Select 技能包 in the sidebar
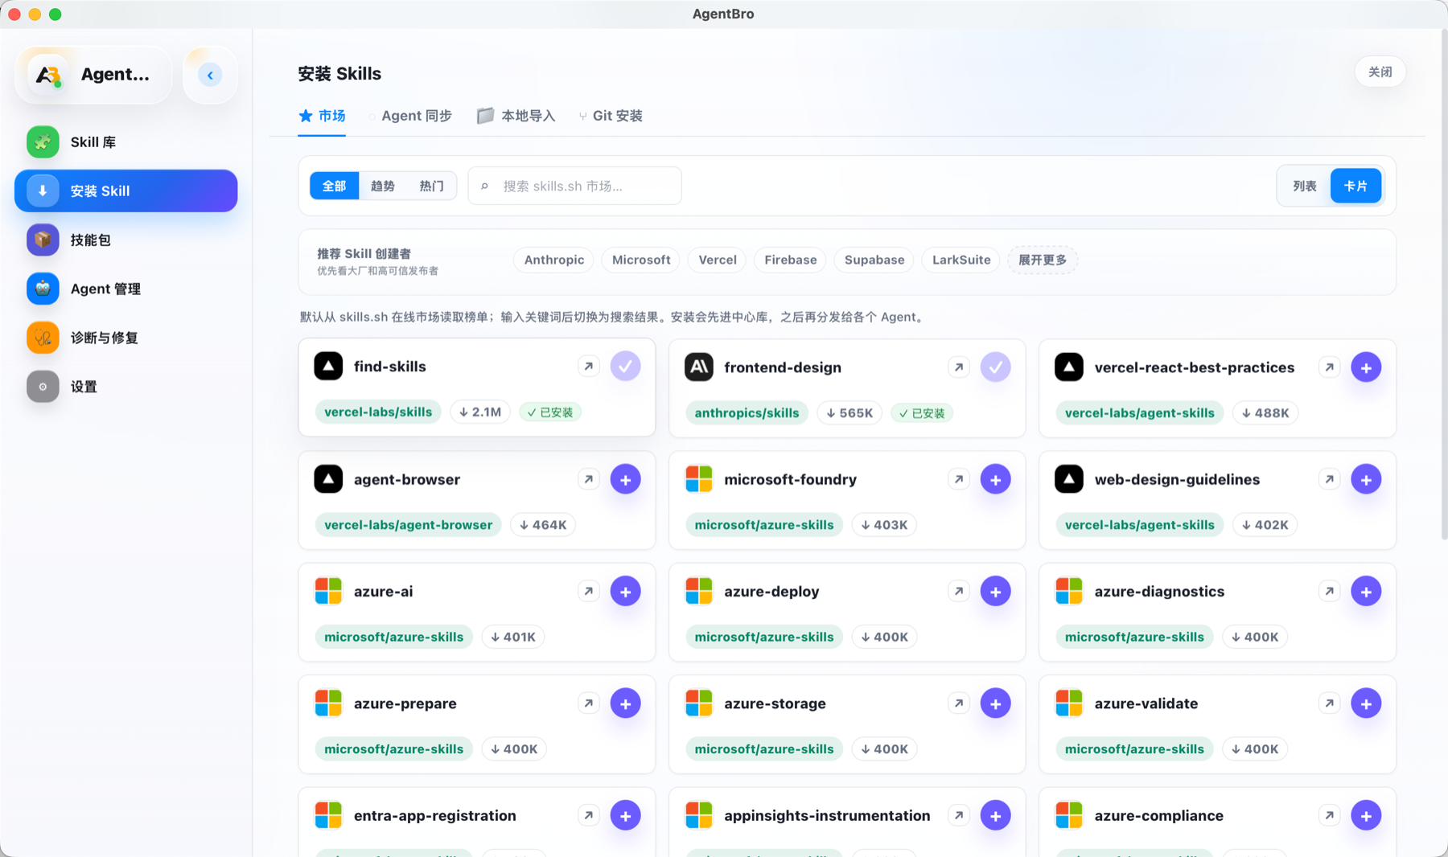This screenshot has height=857, width=1448. [126, 240]
